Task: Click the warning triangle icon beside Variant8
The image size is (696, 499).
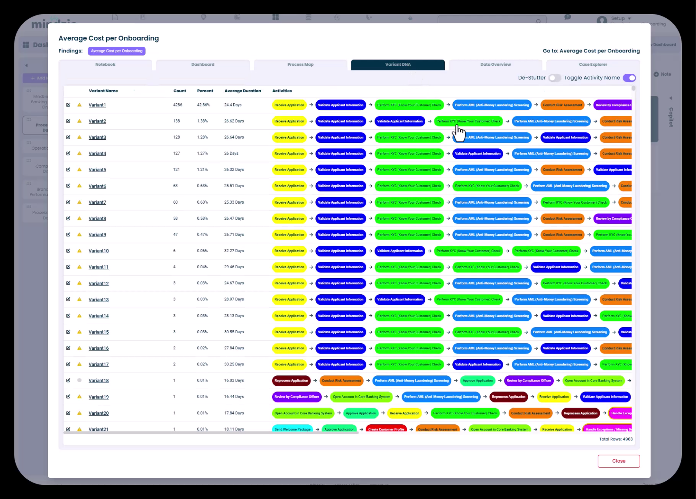Action: (x=80, y=218)
